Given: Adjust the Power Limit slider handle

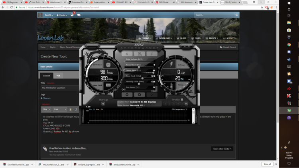Looking at the screenshot, I should point(139,67).
